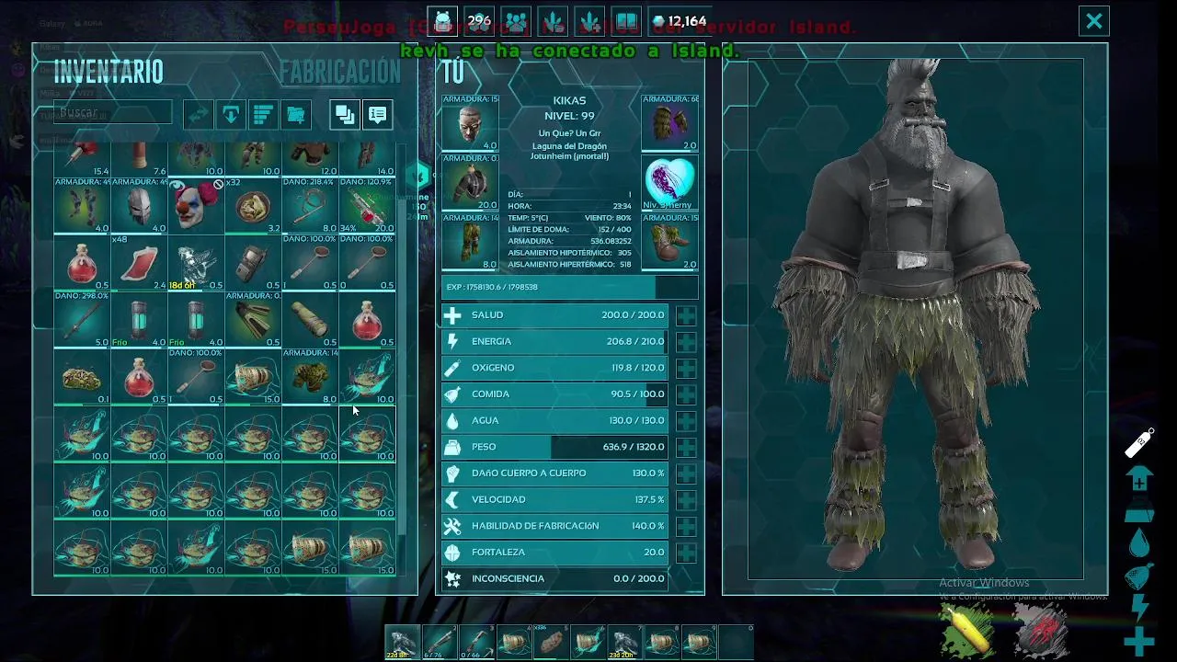Switch to the FABRICACIÓN tab
This screenshot has width=1177, height=662.
click(340, 72)
